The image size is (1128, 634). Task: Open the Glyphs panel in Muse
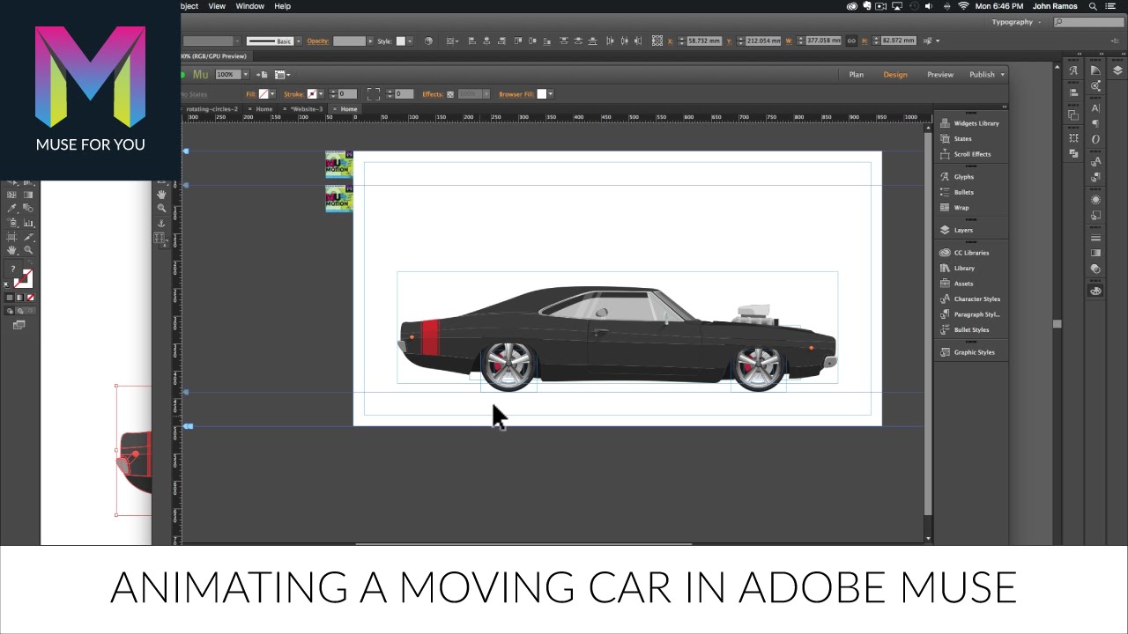pos(957,177)
